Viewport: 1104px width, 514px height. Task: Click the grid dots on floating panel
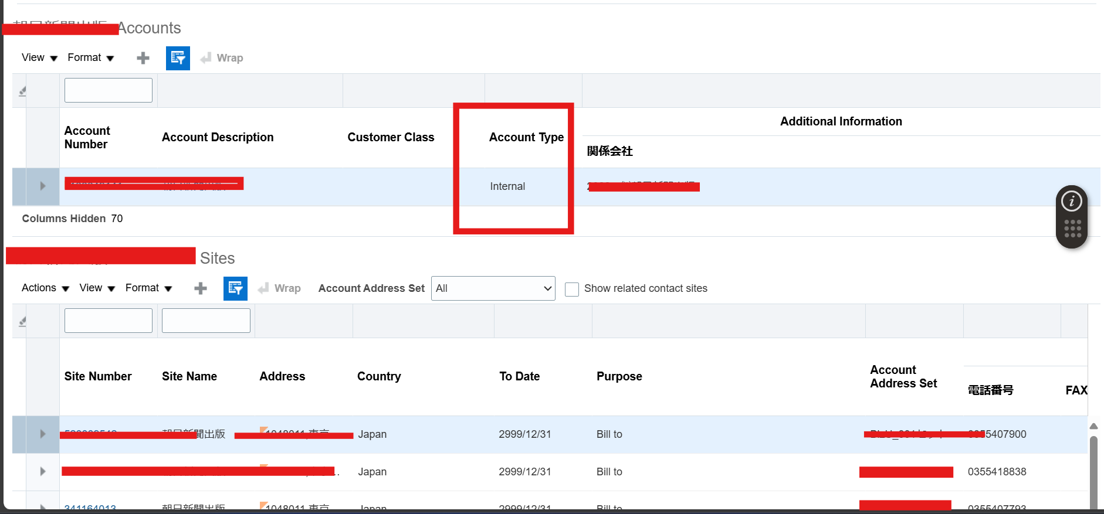tap(1072, 229)
